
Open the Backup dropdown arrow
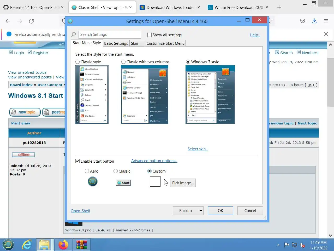[x=201, y=211]
